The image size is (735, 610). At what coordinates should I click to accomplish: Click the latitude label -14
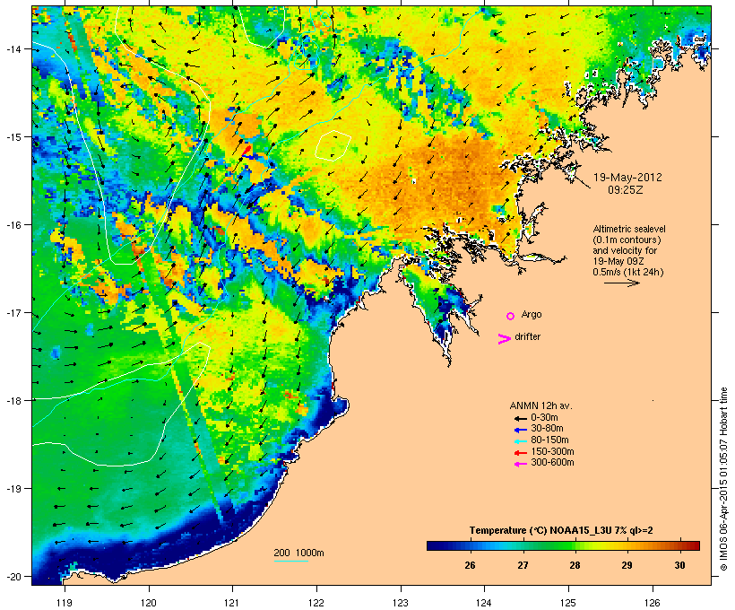pyautogui.click(x=14, y=48)
